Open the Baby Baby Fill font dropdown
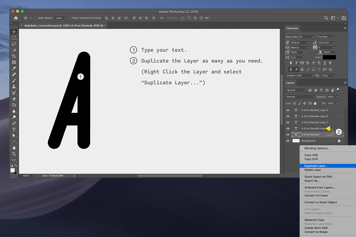Viewport: 356px width, 237px height. click(x=312, y=37)
